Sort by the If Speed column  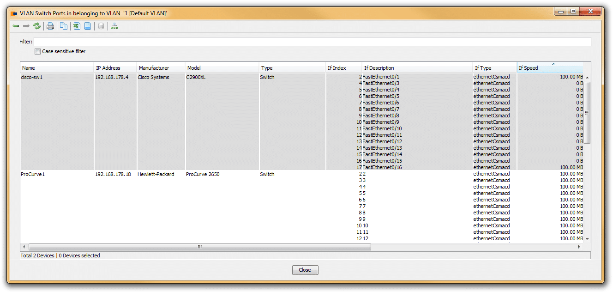click(549, 68)
